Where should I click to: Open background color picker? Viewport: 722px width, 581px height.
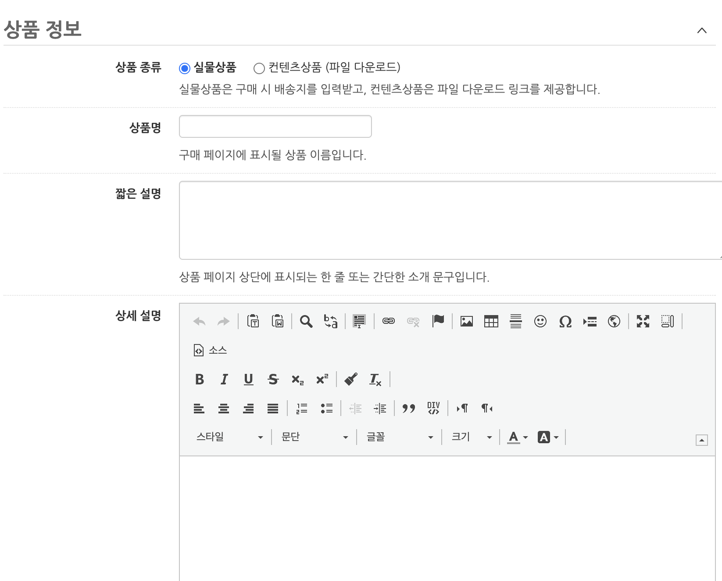coord(548,437)
